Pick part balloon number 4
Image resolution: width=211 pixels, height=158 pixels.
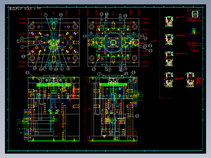[109, 70]
